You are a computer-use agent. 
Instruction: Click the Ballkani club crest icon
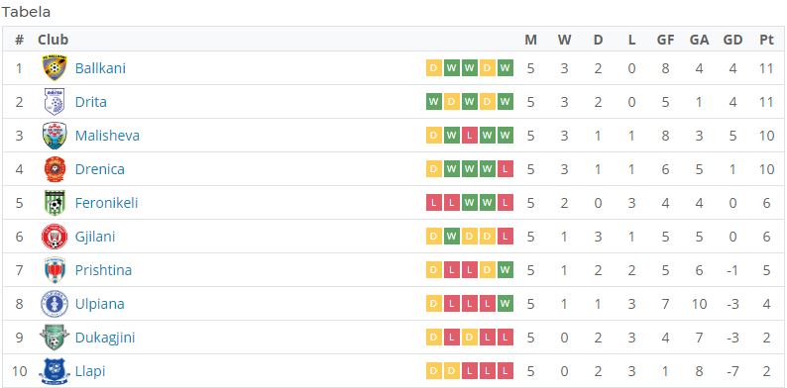pyautogui.click(x=55, y=67)
